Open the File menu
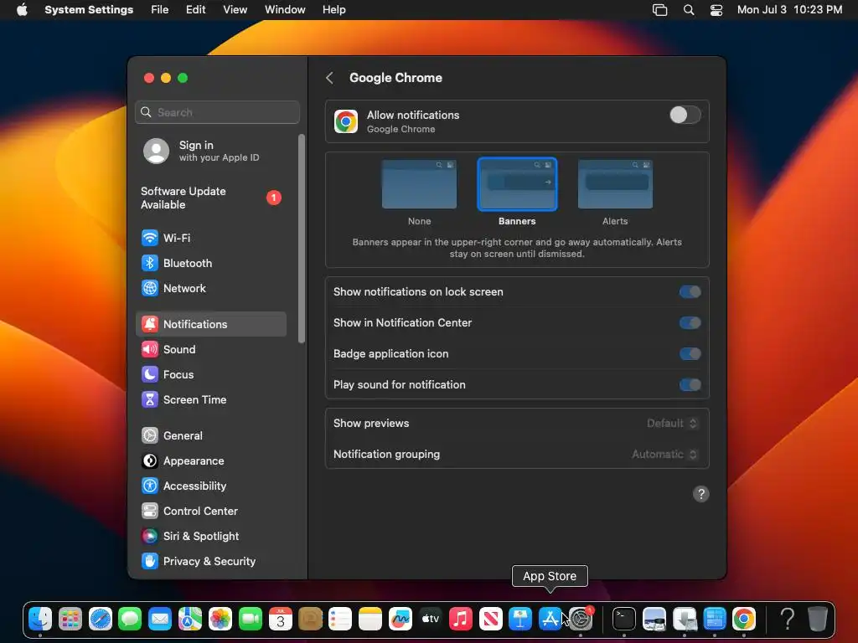 (160, 10)
